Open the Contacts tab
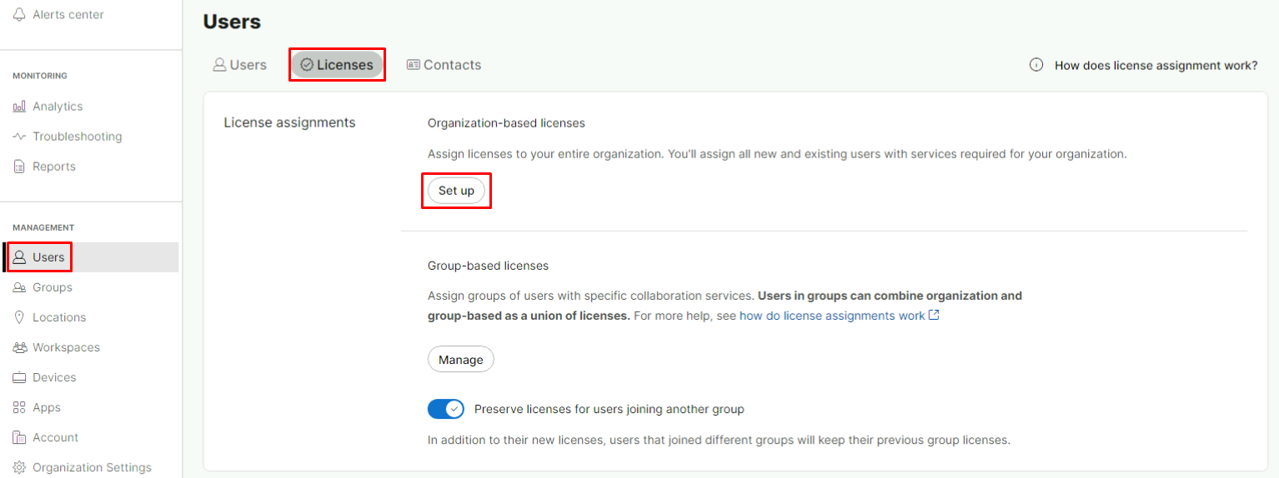 point(444,65)
